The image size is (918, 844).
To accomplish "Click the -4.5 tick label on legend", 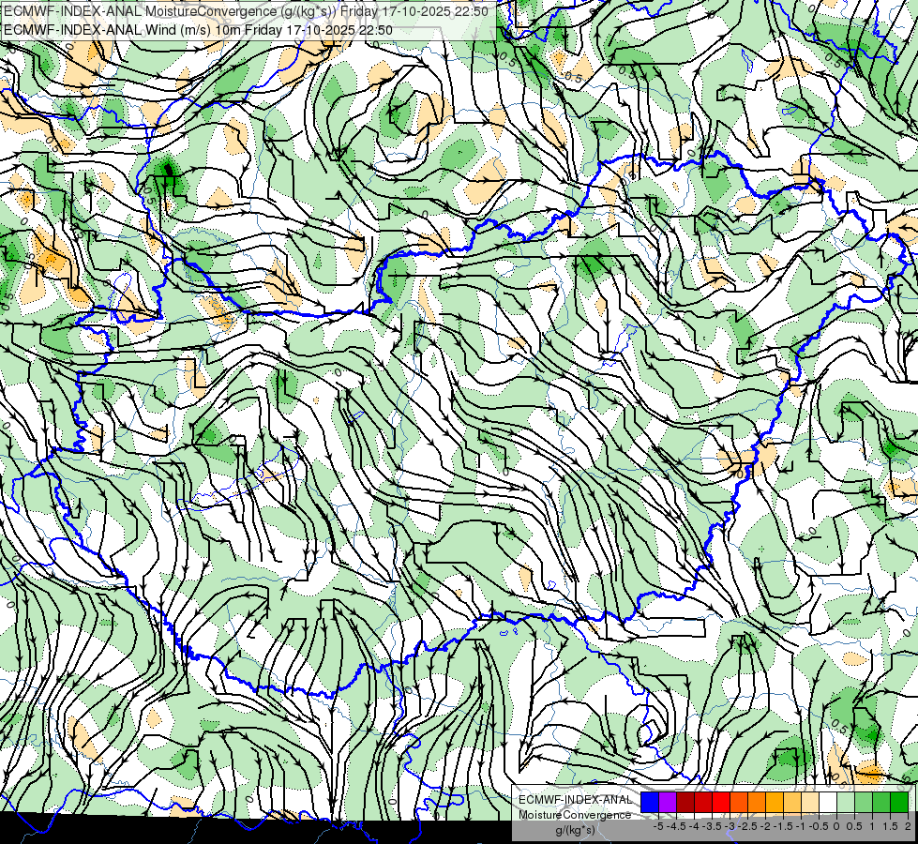I will point(676,826).
